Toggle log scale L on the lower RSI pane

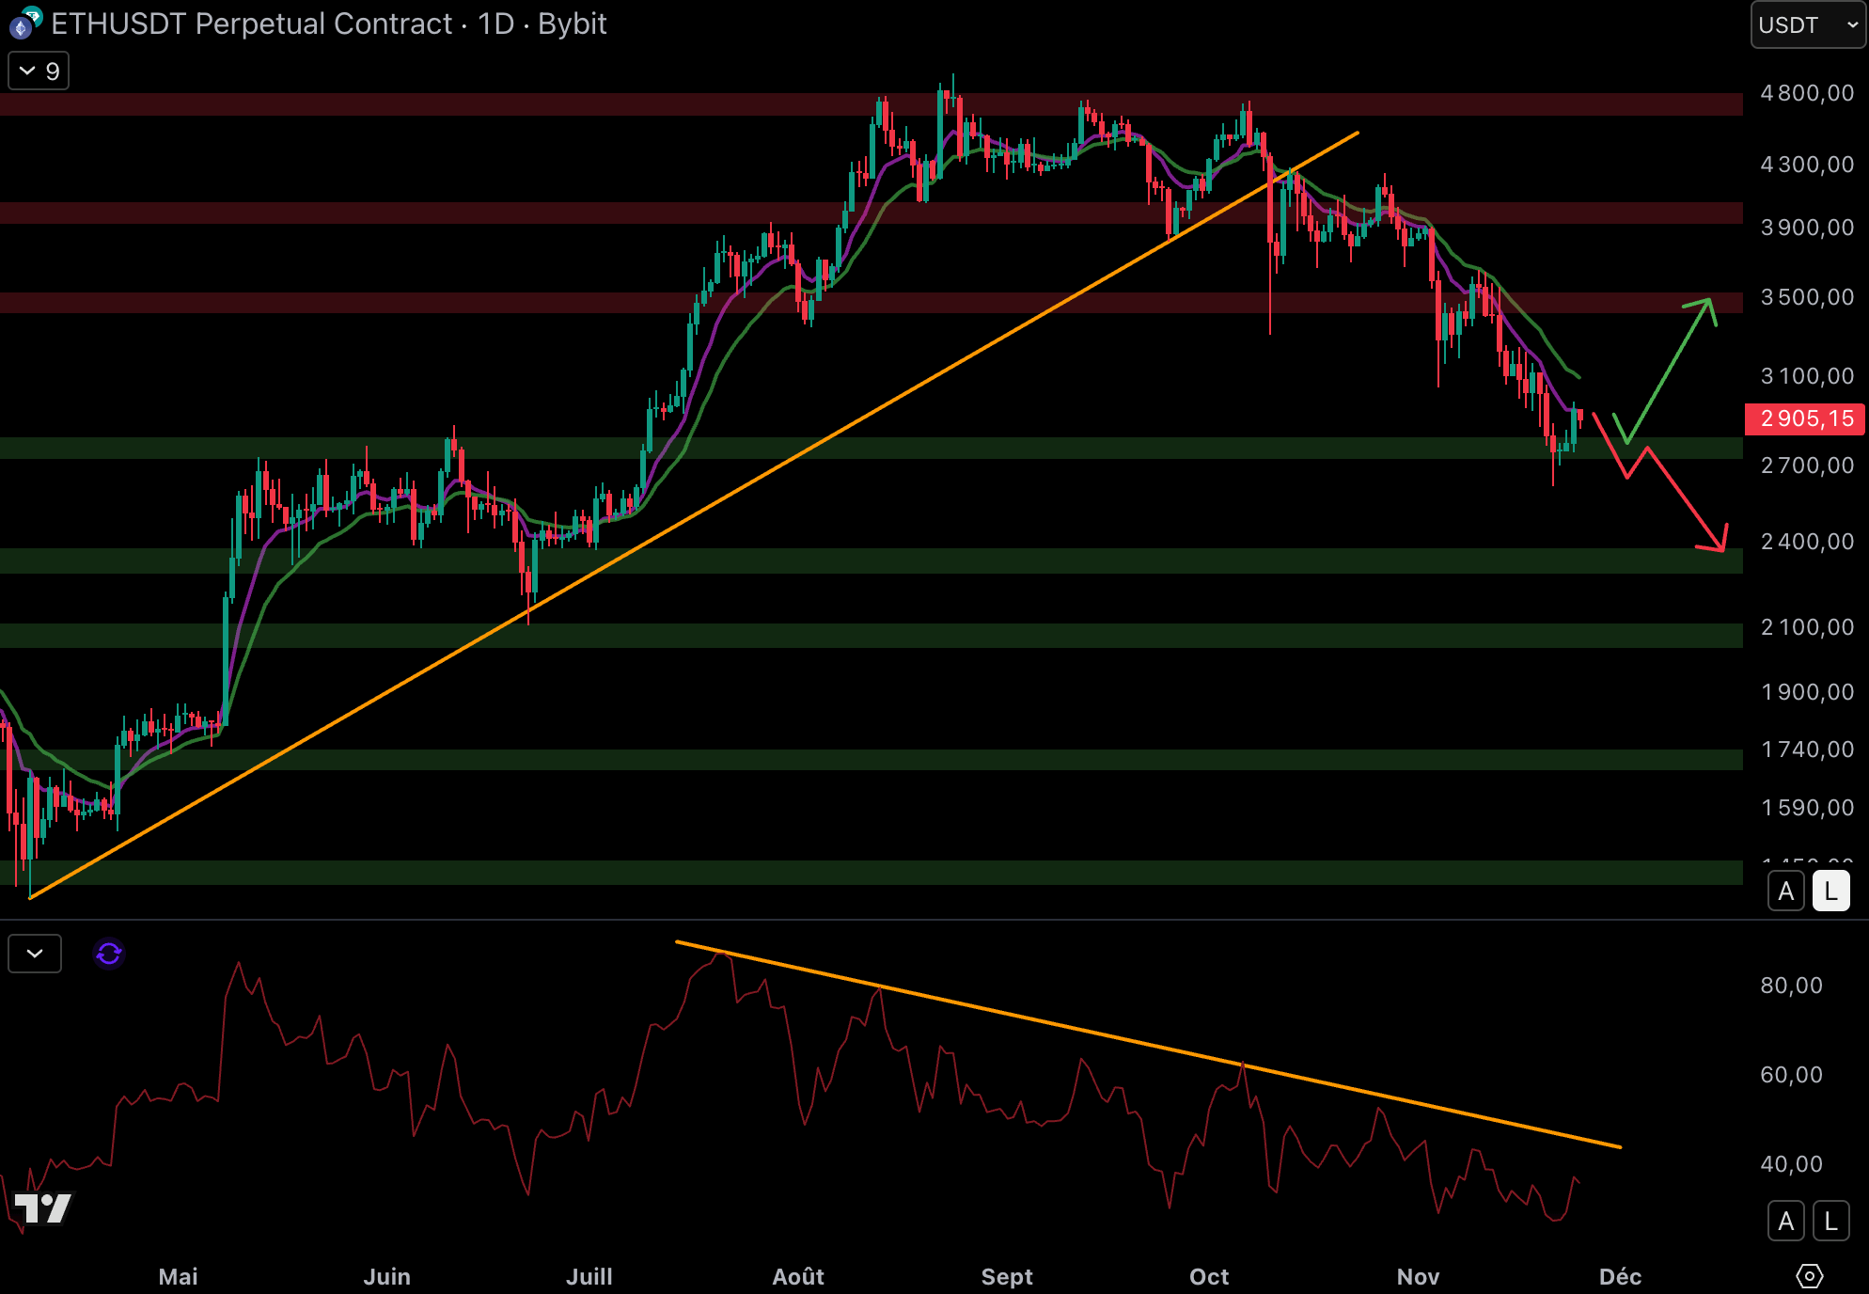pos(1830,1222)
